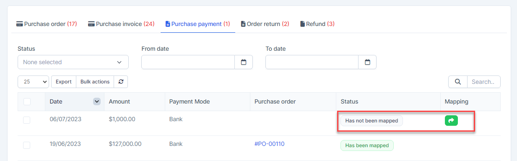Click the magnifying glass search icon
This screenshot has width=517, height=161.
tap(458, 82)
